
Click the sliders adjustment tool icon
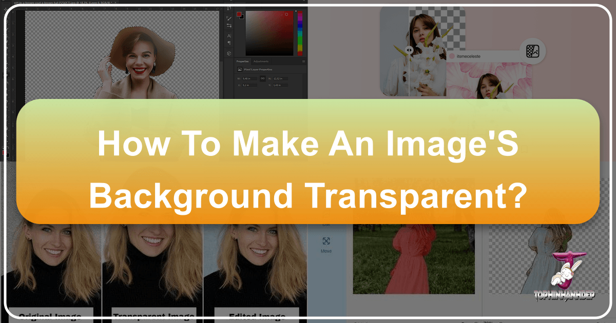tap(229, 25)
